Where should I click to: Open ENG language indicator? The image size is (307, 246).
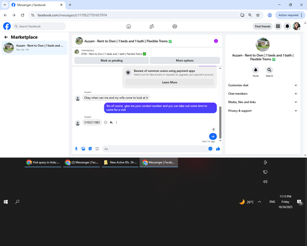(x=272, y=202)
